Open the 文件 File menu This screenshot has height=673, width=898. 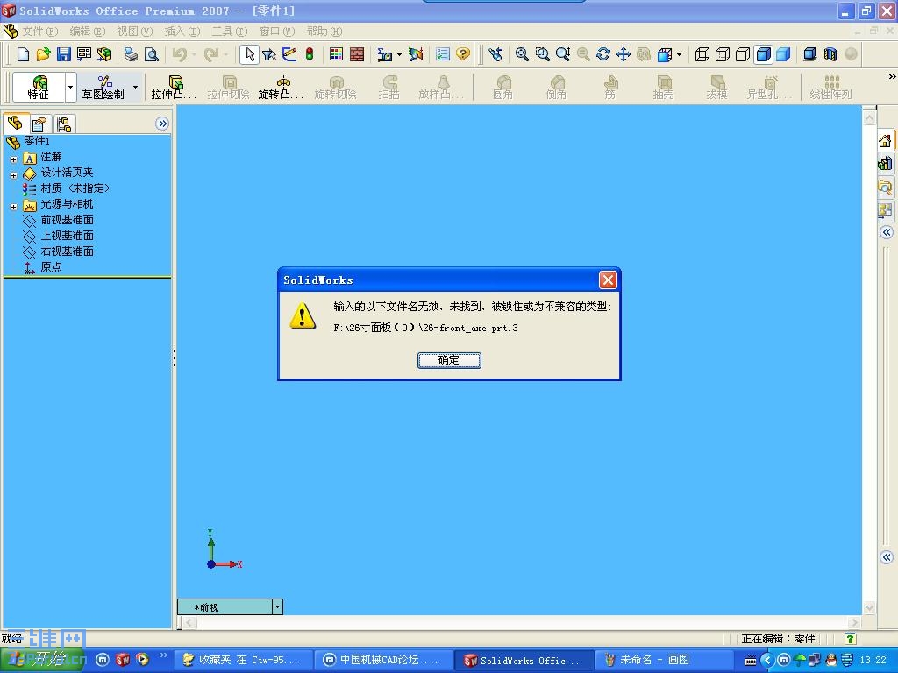click(40, 32)
